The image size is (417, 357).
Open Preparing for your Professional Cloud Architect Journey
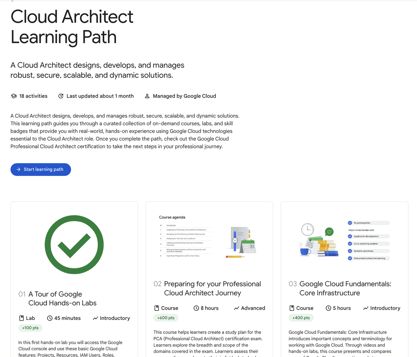pyautogui.click(x=212, y=288)
